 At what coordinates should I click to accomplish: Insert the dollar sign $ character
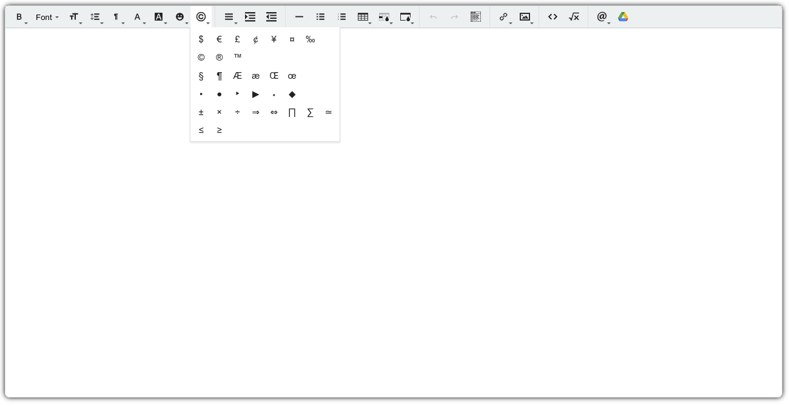tap(201, 39)
